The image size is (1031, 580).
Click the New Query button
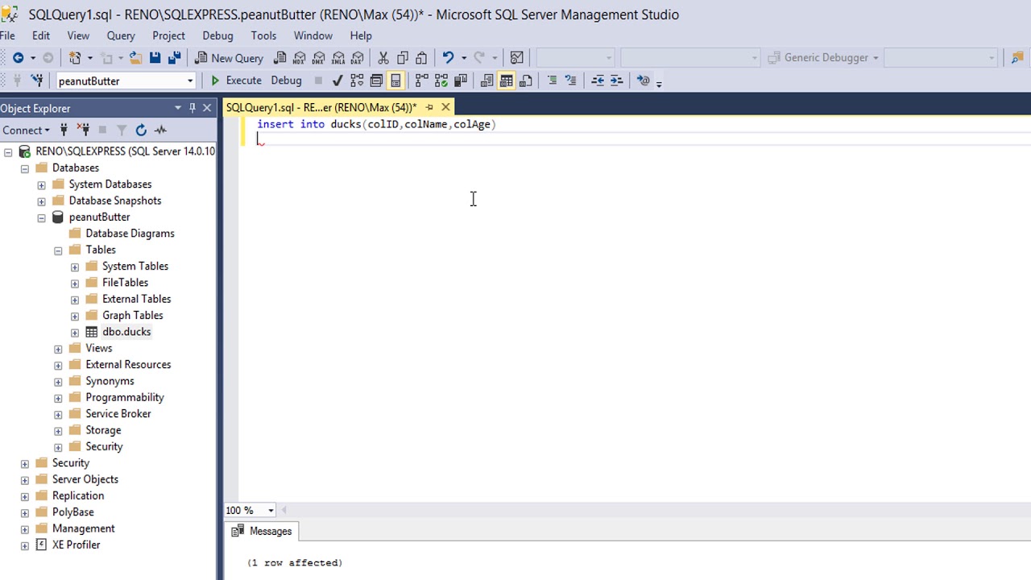tap(229, 58)
